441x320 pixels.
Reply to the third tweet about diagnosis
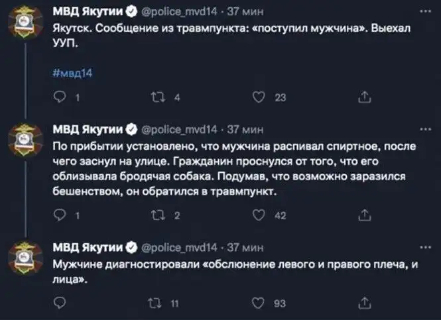click(x=60, y=303)
